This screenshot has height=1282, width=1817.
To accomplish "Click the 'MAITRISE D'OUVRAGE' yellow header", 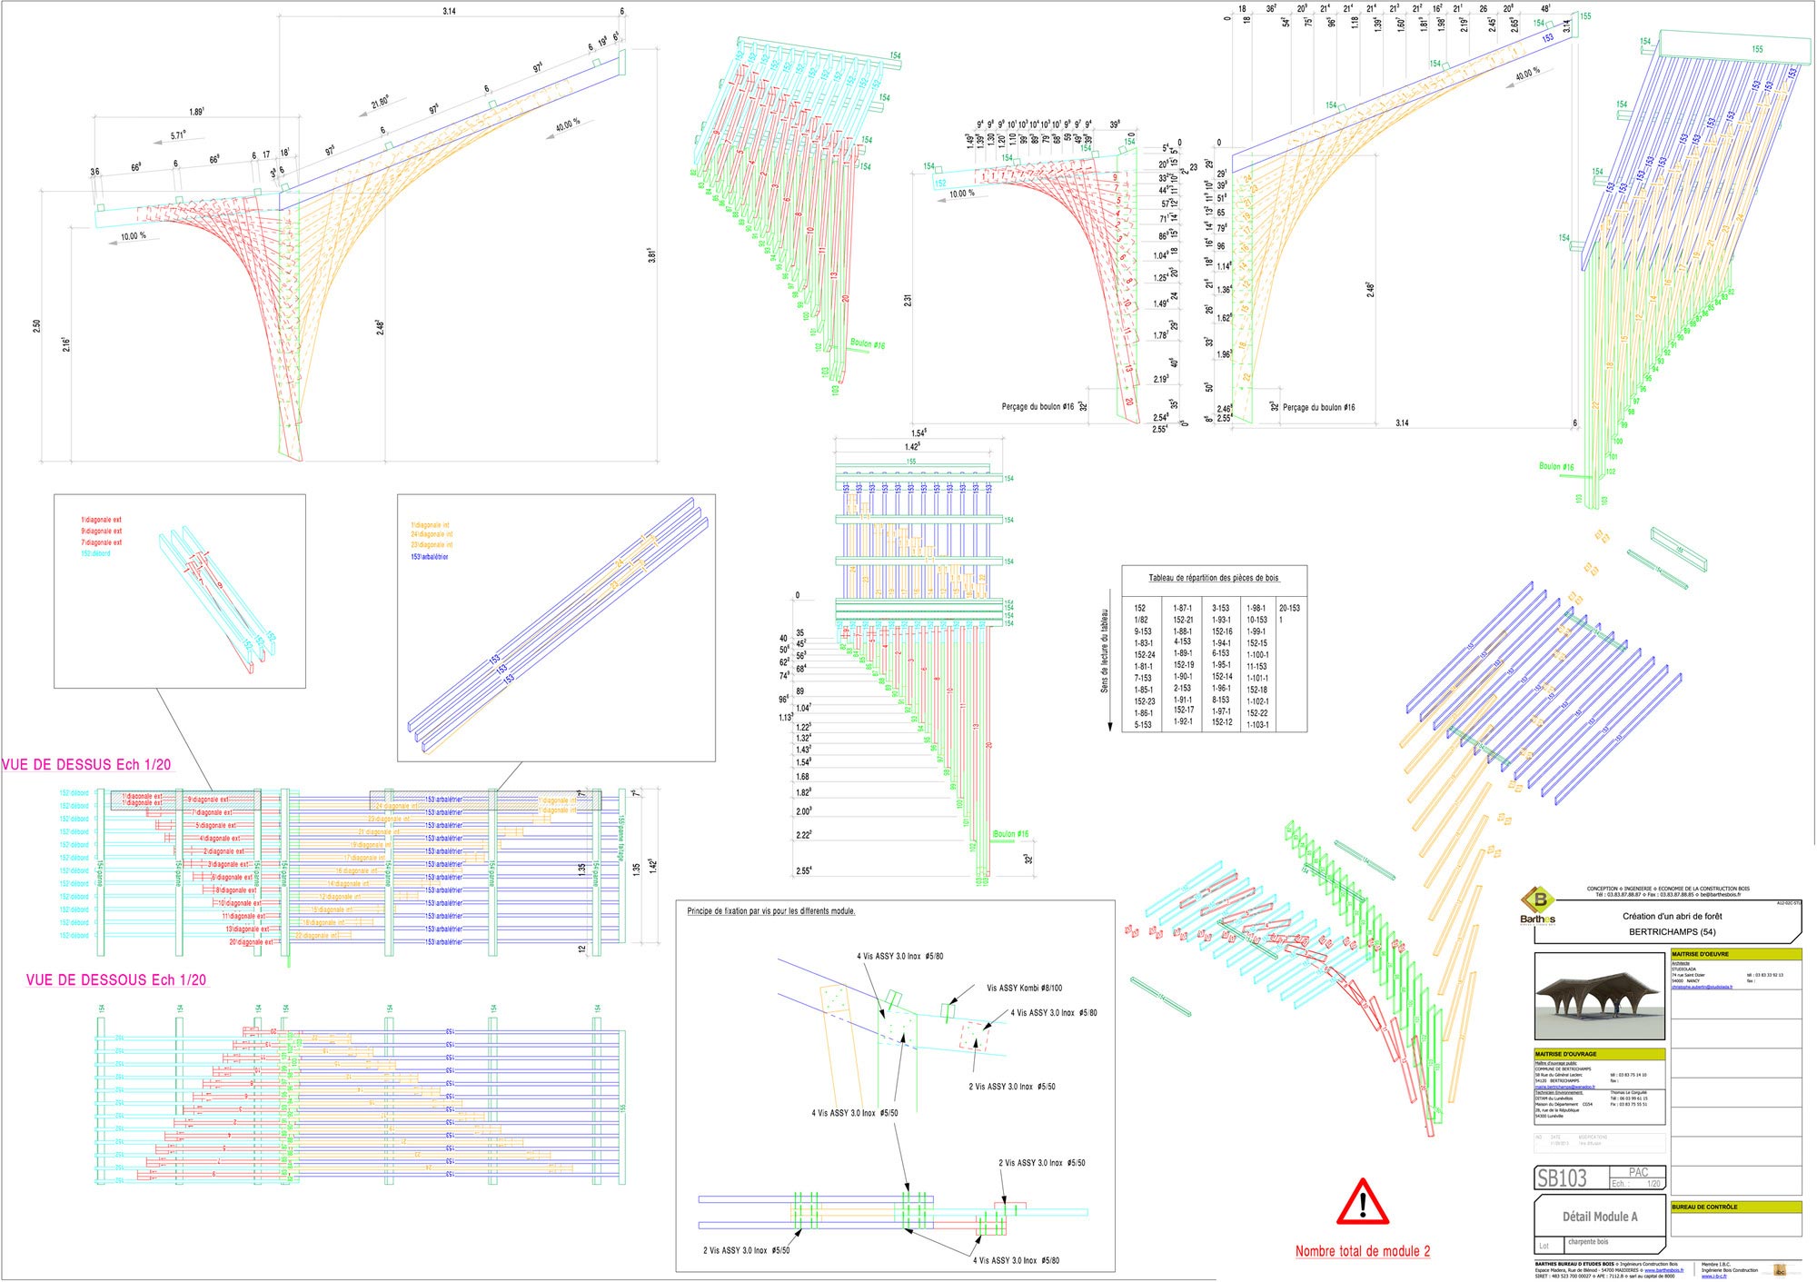I will coord(1600,1054).
